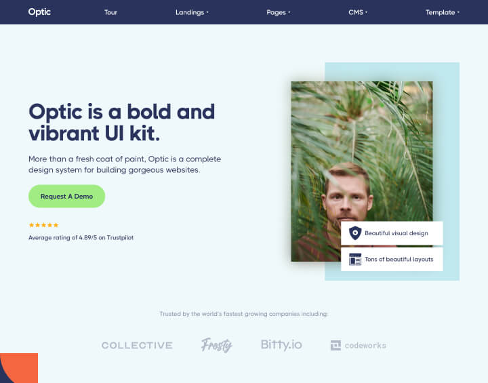This screenshot has height=383, width=488.
Task: Click the codeworks logo icon
Action: click(335, 345)
